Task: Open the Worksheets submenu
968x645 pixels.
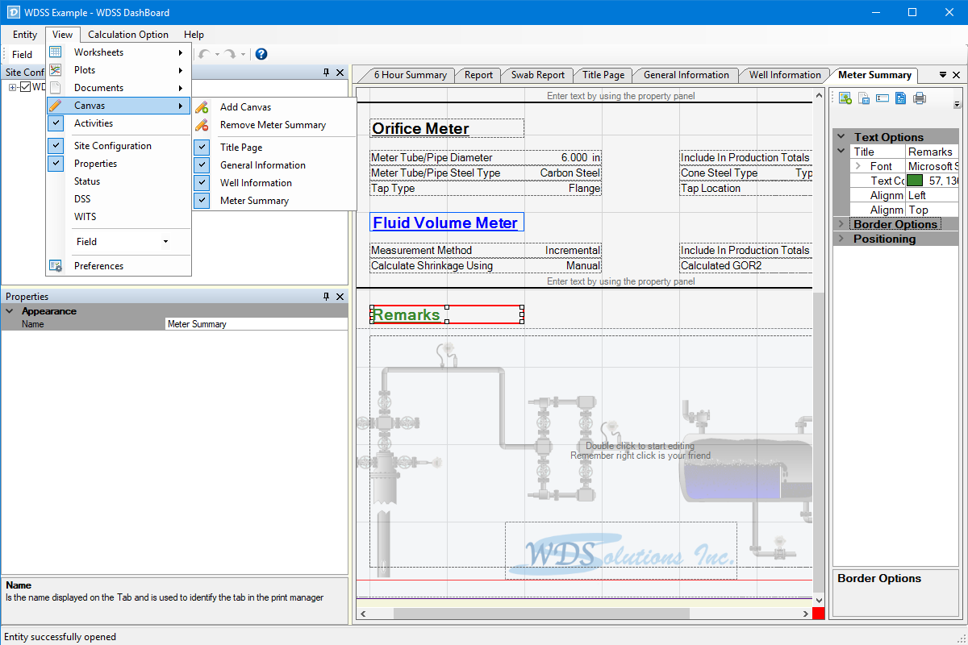Action: coord(119,52)
